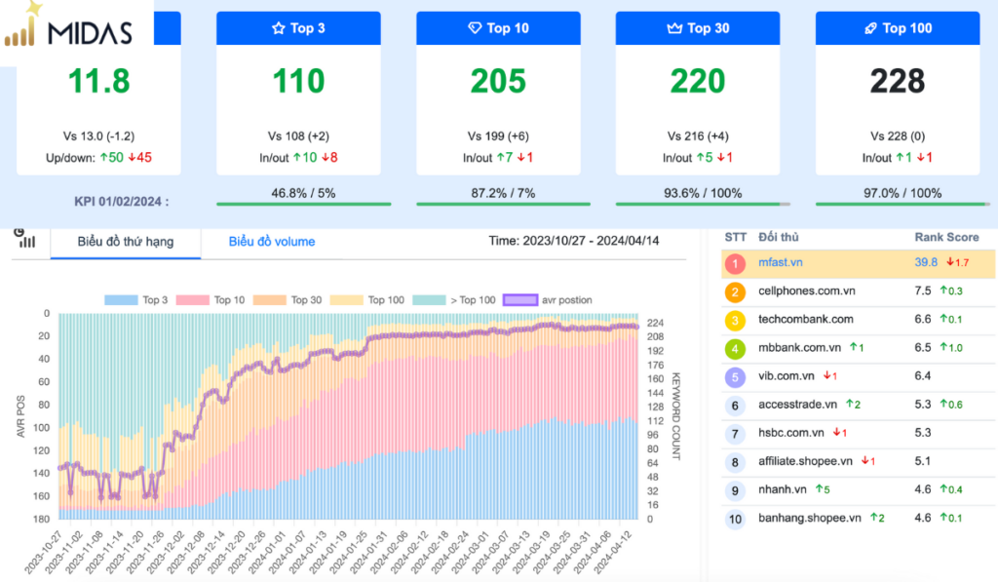Open techcombank.com competitor row
This screenshot has height=582, width=998.
pos(858,320)
